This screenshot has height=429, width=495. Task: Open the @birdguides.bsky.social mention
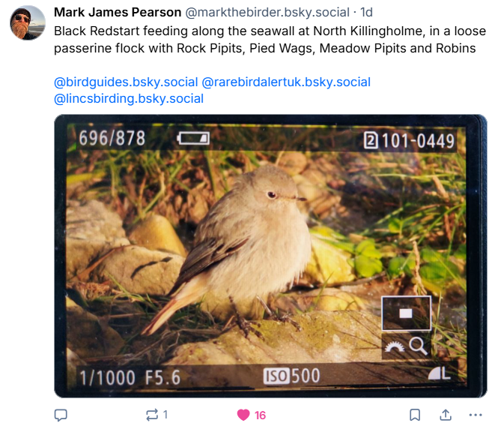click(x=126, y=82)
